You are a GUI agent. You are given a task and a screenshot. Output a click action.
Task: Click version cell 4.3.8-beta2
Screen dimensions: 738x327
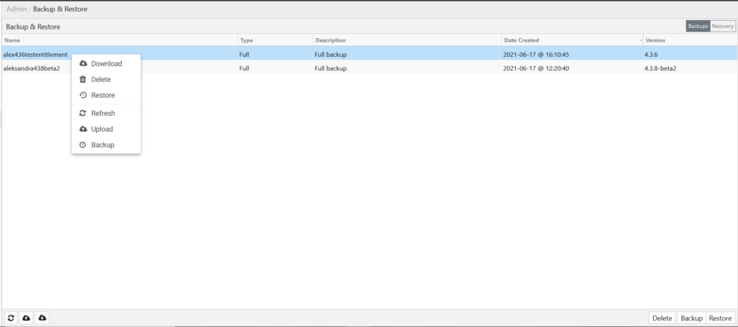(x=660, y=68)
